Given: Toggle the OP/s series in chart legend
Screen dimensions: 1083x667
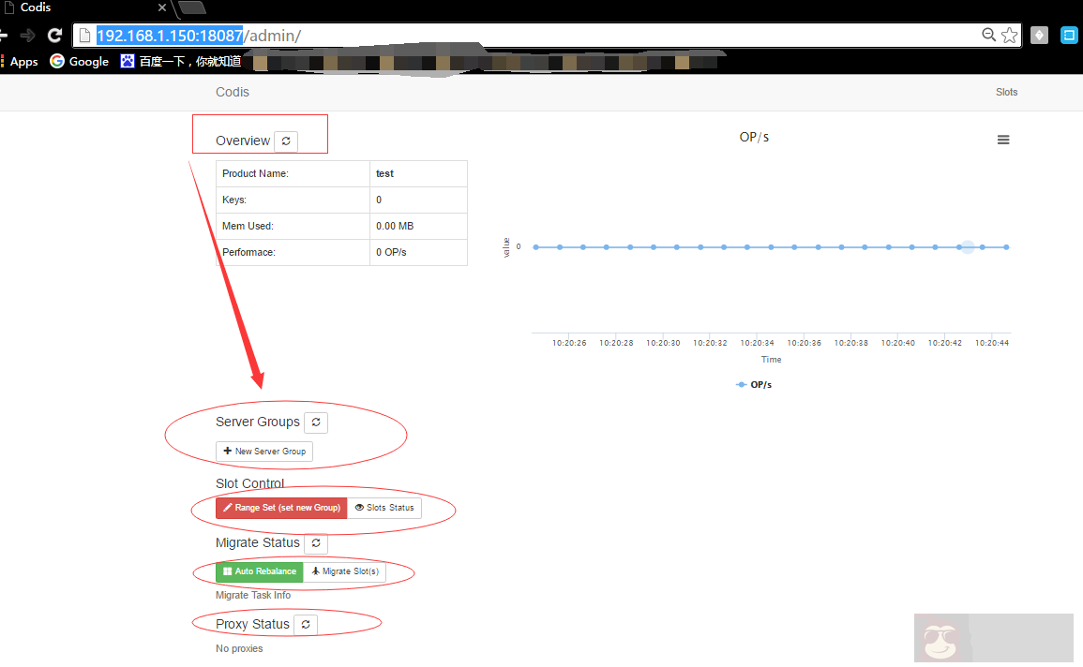Looking at the screenshot, I should tap(754, 385).
